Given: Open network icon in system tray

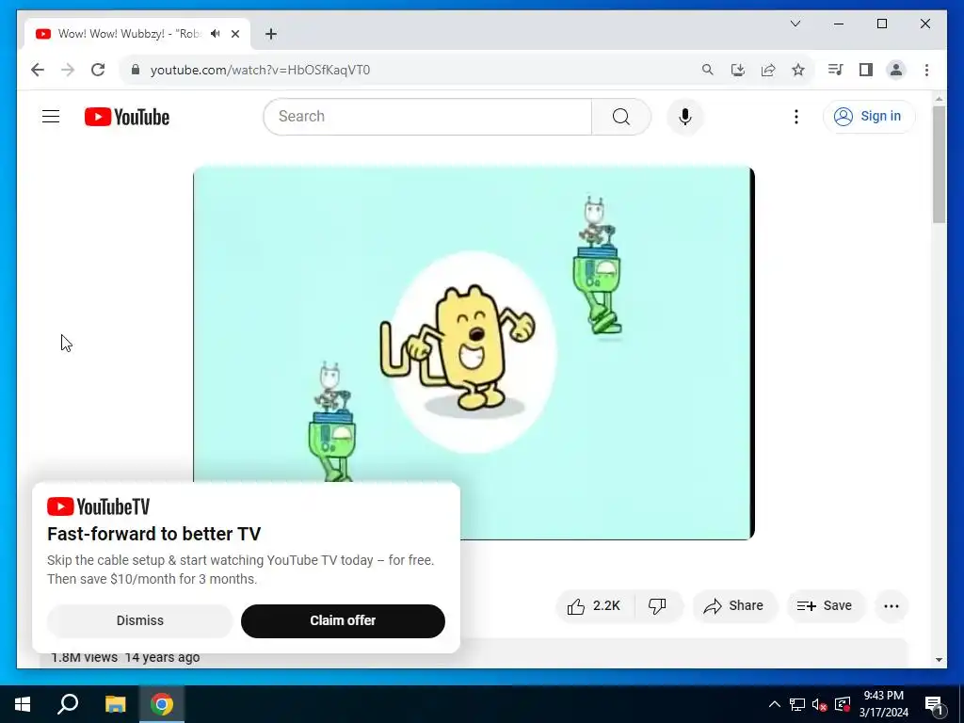Looking at the screenshot, I should point(797,704).
